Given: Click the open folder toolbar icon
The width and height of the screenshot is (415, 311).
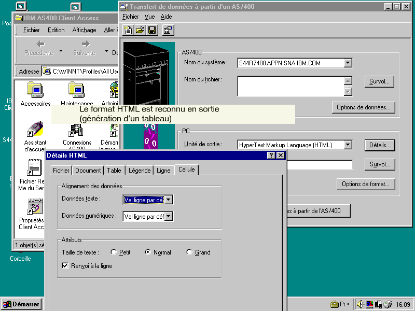Looking at the screenshot, I should pyautogui.click(x=140, y=30).
